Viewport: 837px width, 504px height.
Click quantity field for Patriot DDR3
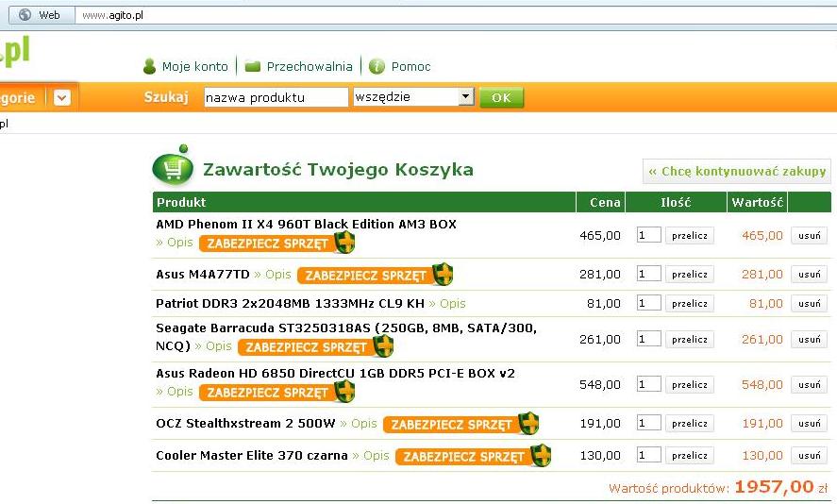(x=648, y=303)
